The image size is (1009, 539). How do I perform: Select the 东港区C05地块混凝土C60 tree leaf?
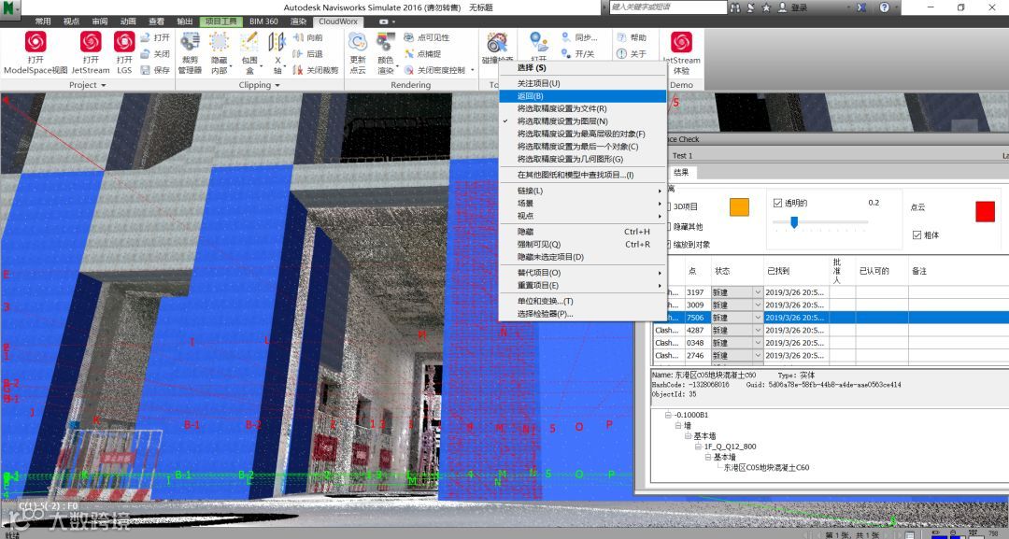766,468
